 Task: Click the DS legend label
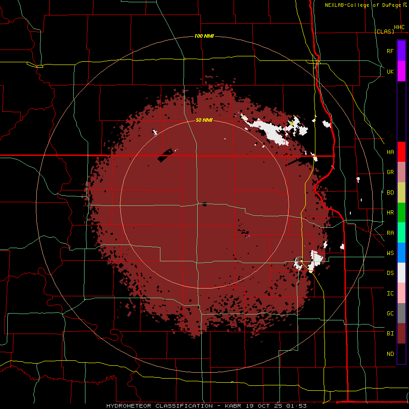[x=390, y=273]
